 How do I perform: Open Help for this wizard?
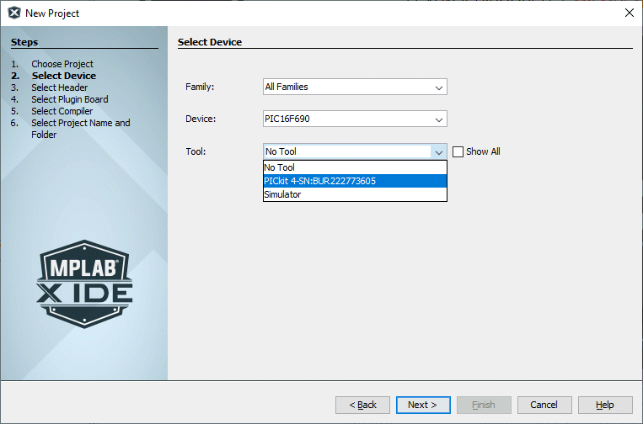605,405
